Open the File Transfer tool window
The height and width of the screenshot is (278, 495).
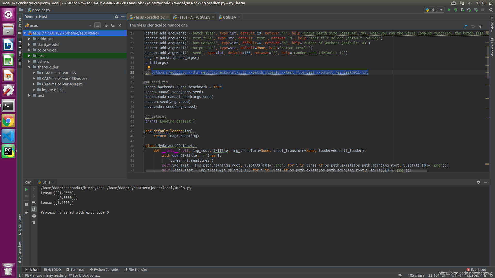click(x=136, y=270)
